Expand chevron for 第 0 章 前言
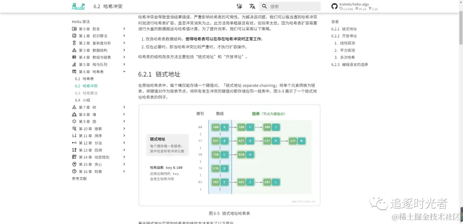 pos(124,29)
